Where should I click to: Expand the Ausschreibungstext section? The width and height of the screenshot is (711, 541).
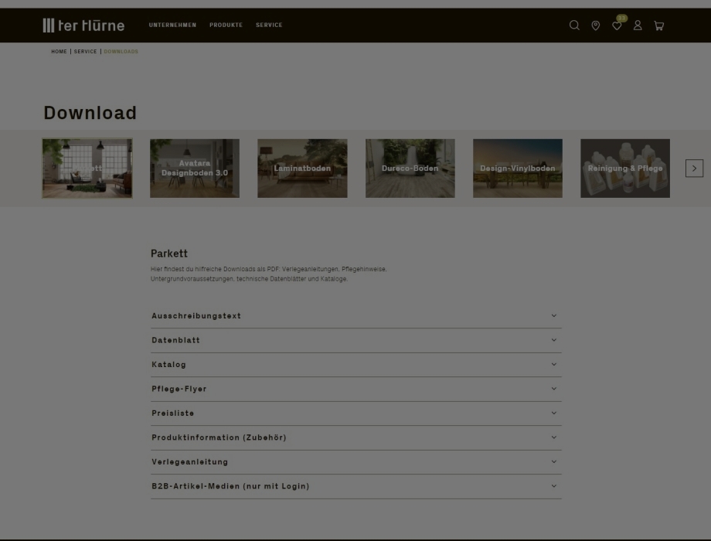point(355,316)
